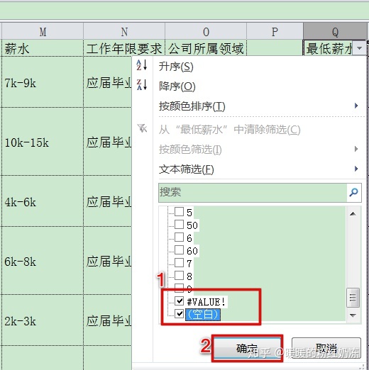Focus the 搜索 filter search box

[253, 192]
